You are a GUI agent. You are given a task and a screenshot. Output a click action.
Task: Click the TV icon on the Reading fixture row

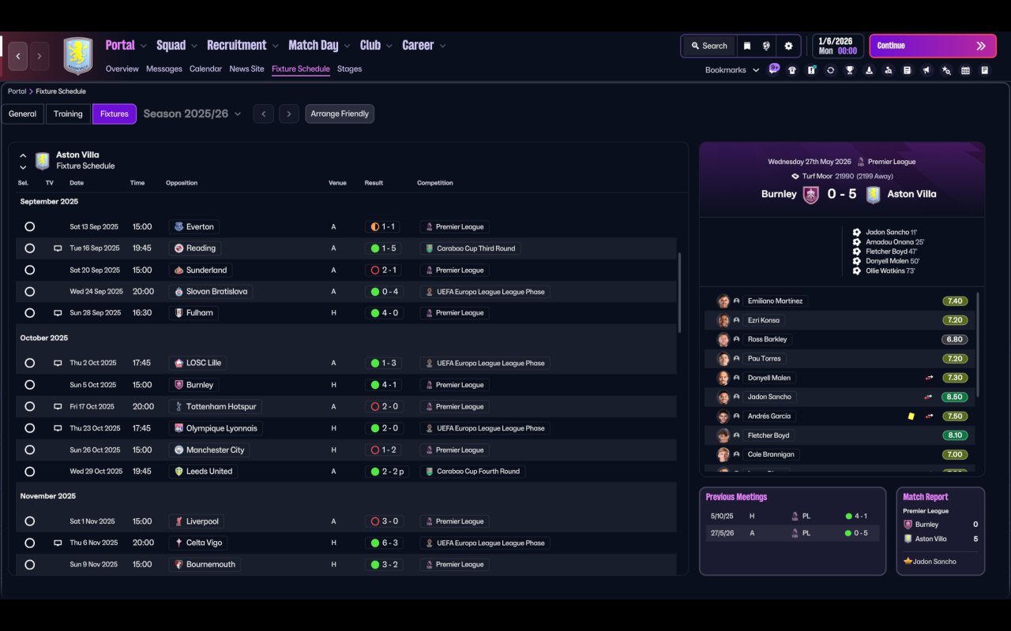58,248
